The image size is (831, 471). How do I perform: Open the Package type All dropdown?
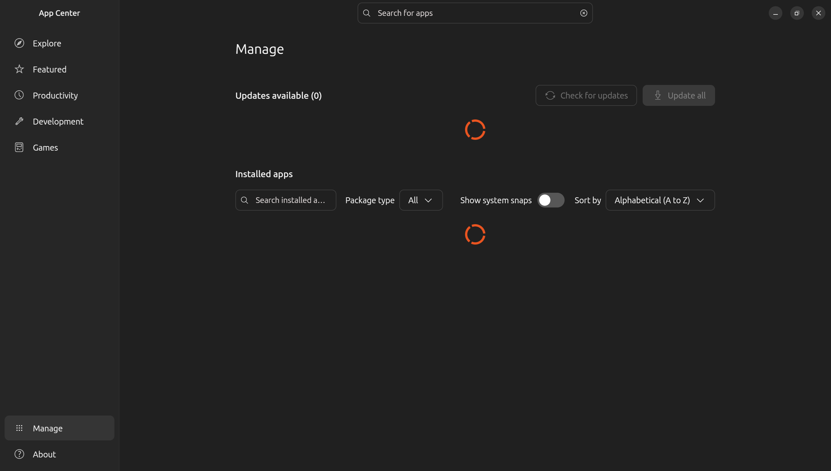[x=421, y=200]
